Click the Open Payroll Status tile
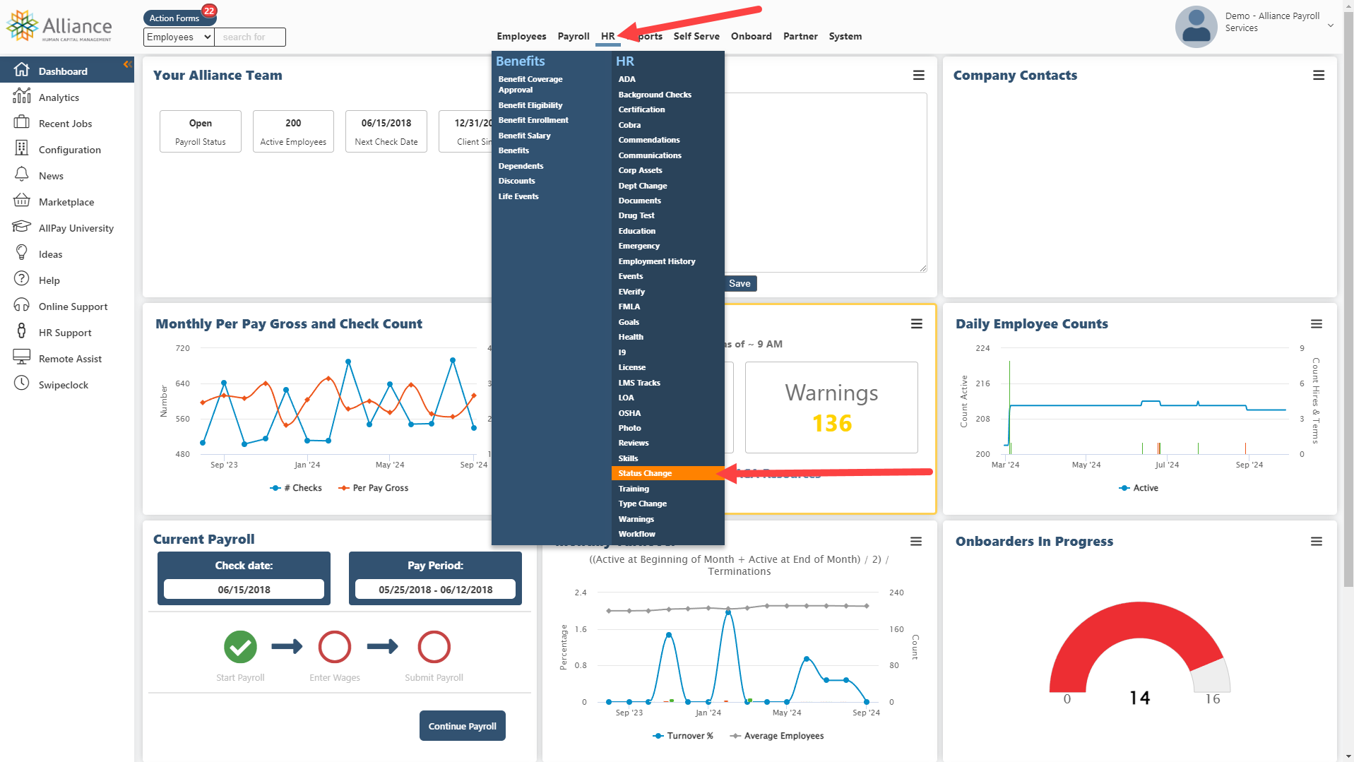 click(201, 131)
